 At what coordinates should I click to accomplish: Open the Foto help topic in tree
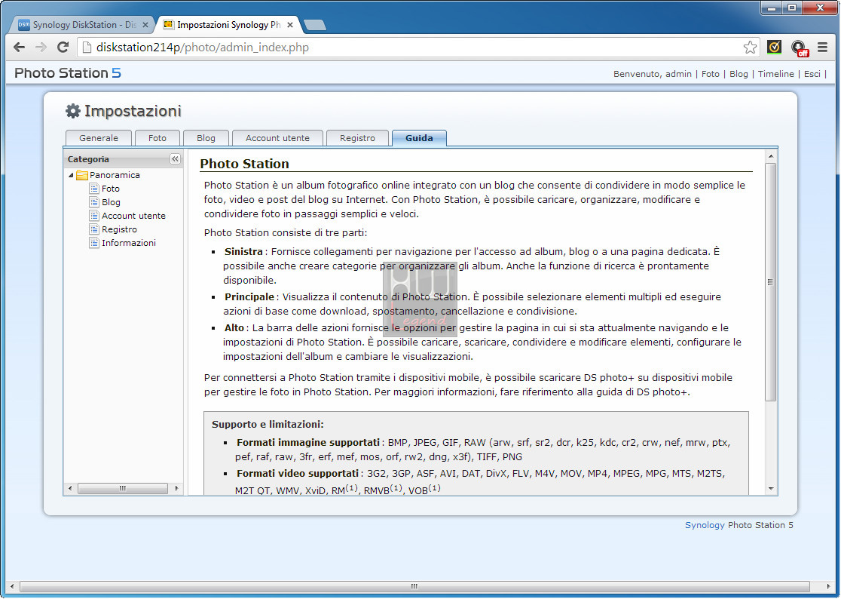tap(111, 189)
